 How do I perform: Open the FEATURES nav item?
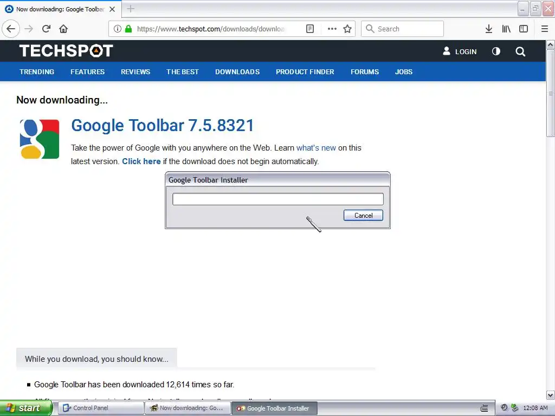[87, 72]
